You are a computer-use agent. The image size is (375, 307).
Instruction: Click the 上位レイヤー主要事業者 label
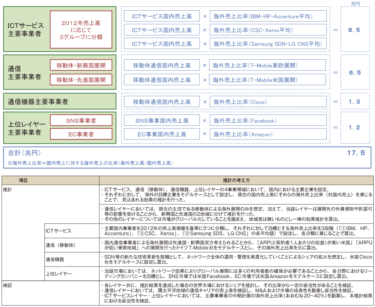coord(26,128)
